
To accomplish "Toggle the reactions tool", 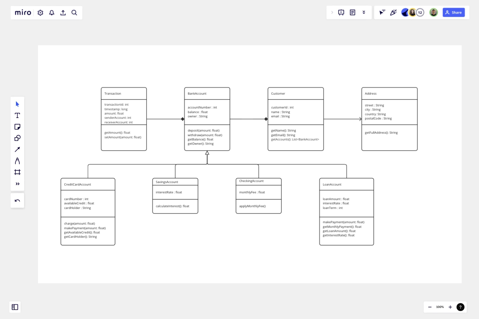I will pos(393,12).
